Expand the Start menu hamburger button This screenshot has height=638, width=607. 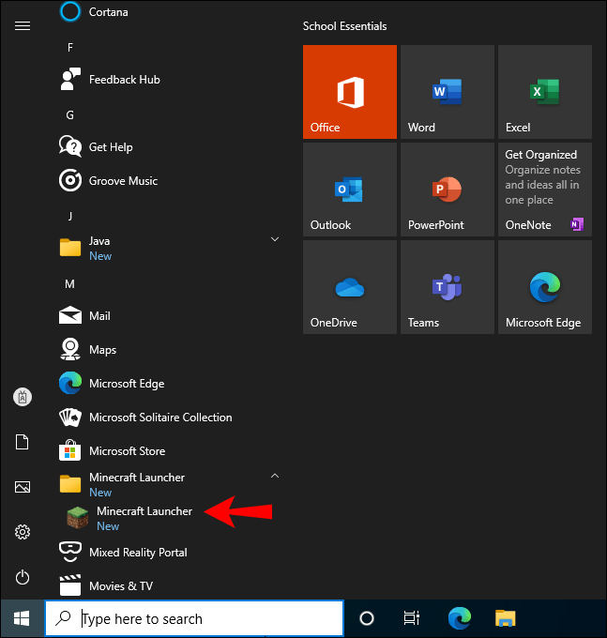[x=23, y=26]
